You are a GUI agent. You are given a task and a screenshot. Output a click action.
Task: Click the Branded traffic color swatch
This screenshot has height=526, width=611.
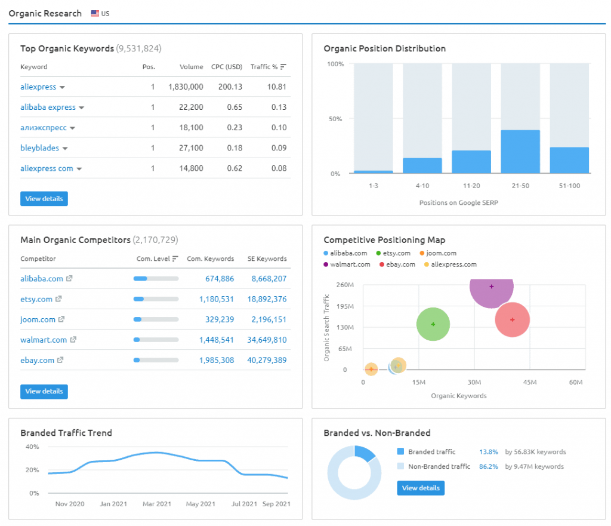tap(400, 451)
